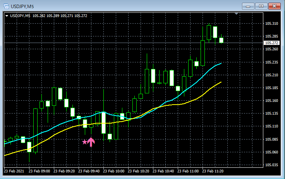The width and height of the screenshot is (285, 179).
Task: Click the time label 23 Feb 11:20
Action: [x=213, y=171]
